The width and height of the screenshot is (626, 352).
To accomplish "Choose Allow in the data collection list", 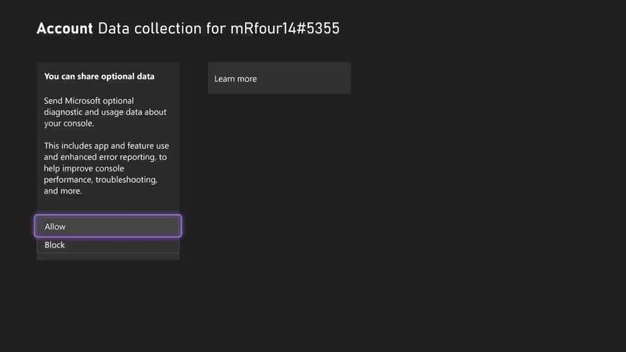I will tap(108, 226).
